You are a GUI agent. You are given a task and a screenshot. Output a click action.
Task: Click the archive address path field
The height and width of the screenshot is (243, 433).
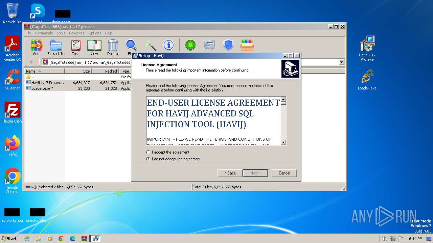pyautogui.click(x=193, y=62)
